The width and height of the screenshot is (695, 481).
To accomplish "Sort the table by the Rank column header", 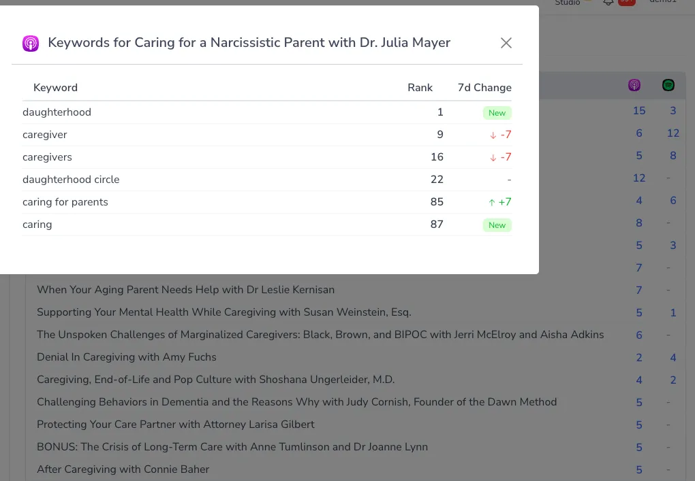I will [x=420, y=87].
